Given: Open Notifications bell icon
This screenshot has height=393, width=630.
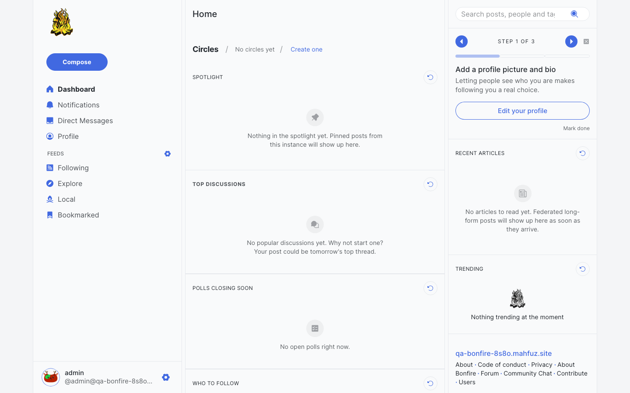Looking at the screenshot, I should pyautogui.click(x=50, y=105).
